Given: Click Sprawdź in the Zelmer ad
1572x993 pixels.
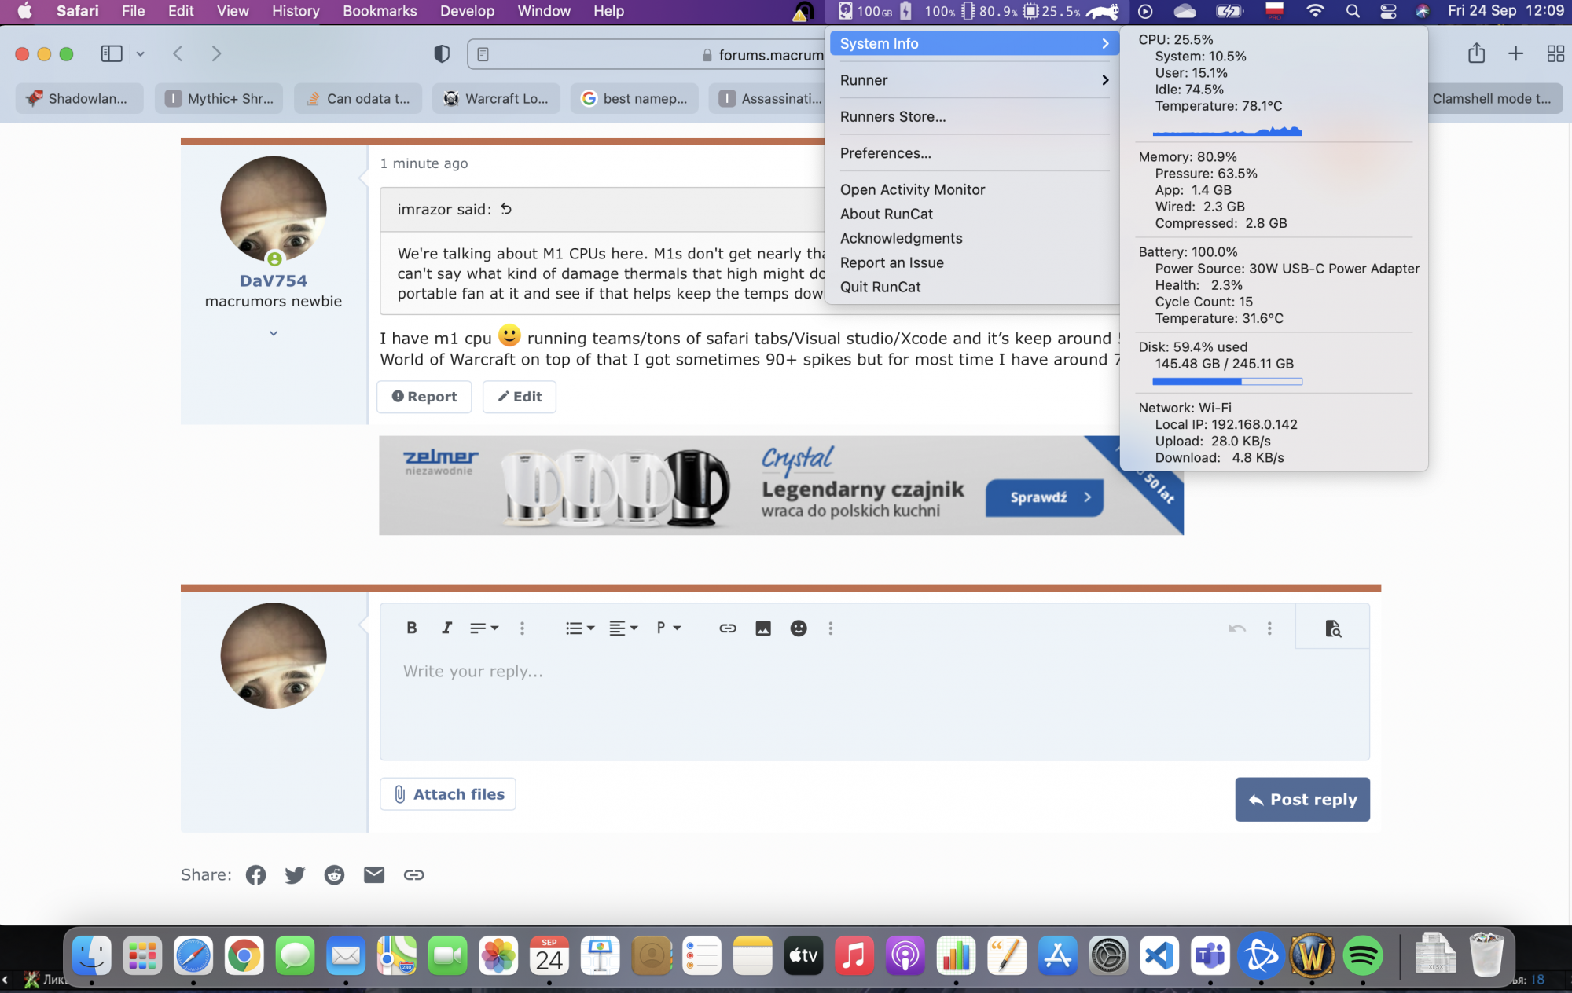Looking at the screenshot, I should coord(1045,497).
